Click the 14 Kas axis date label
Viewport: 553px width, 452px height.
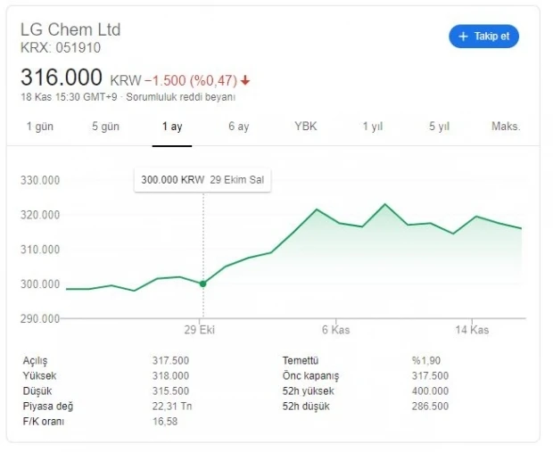[x=472, y=330]
